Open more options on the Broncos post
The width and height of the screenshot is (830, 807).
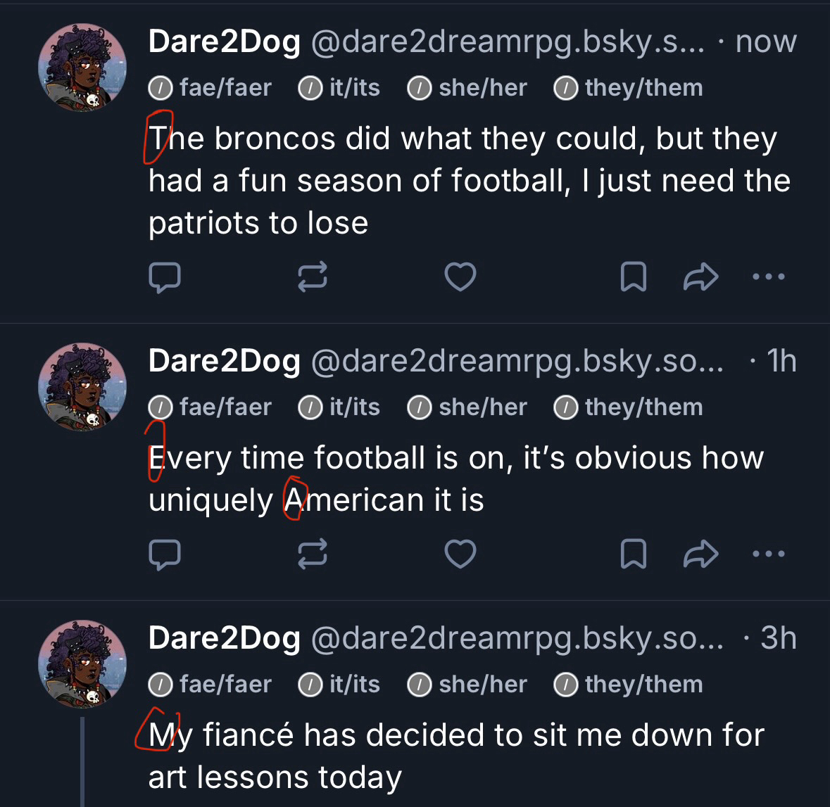(768, 277)
